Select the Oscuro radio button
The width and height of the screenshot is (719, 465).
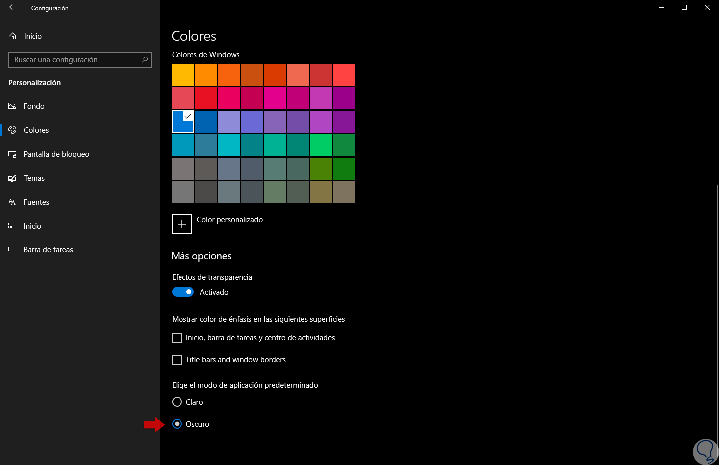pos(177,424)
